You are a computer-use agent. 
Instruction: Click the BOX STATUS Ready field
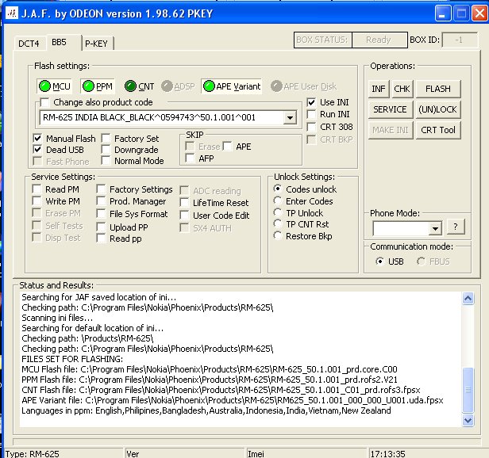pos(379,40)
